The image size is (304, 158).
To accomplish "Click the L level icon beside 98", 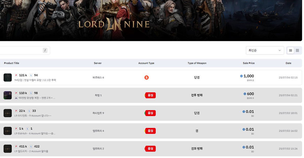I will 31,93.
